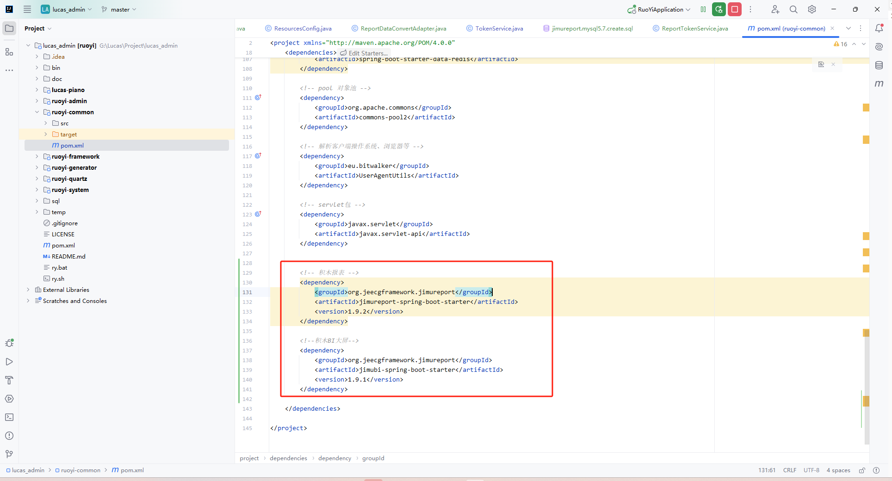The height and width of the screenshot is (481, 892).
Task: Jump to next highlighted error arrow
Action: (x=864, y=44)
